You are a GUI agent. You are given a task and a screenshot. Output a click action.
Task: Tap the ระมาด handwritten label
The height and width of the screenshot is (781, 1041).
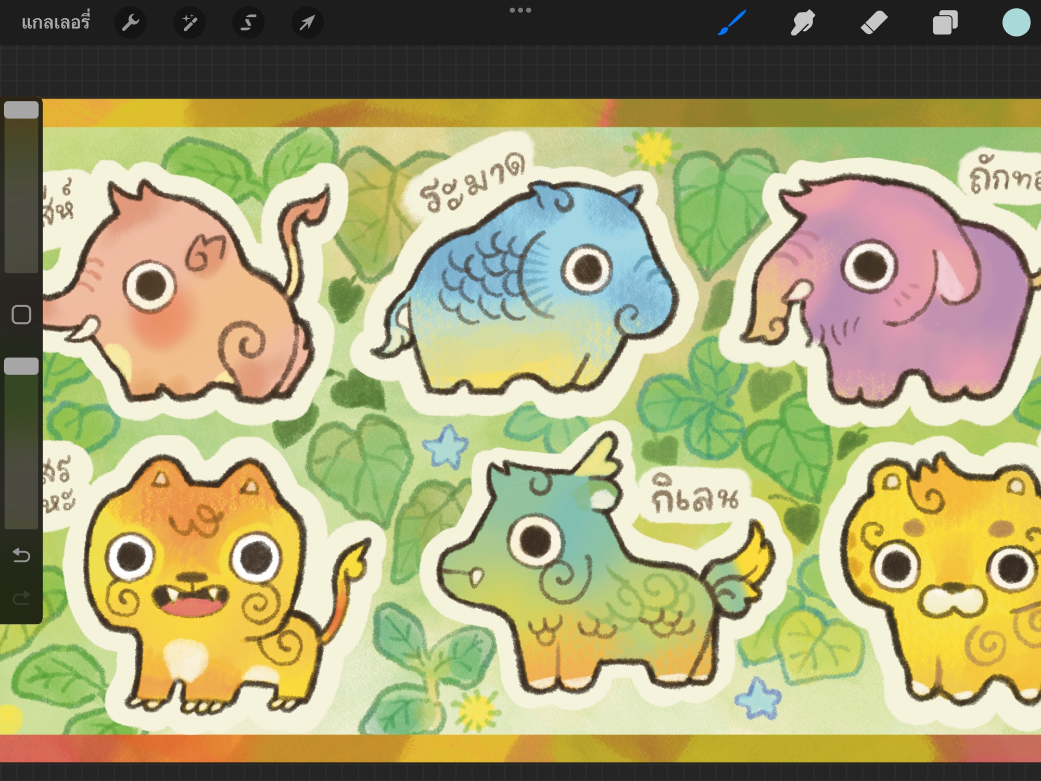click(473, 182)
